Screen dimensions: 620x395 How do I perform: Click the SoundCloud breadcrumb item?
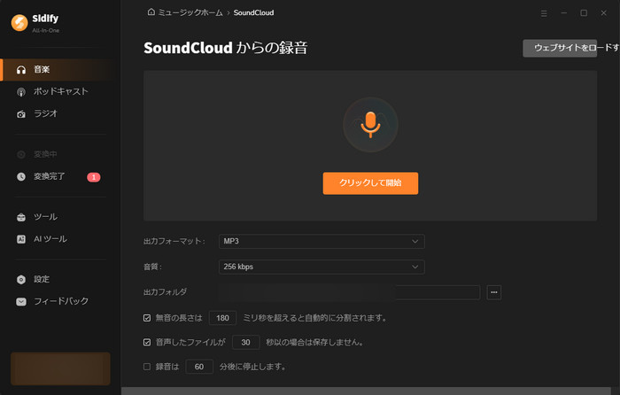click(253, 12)
